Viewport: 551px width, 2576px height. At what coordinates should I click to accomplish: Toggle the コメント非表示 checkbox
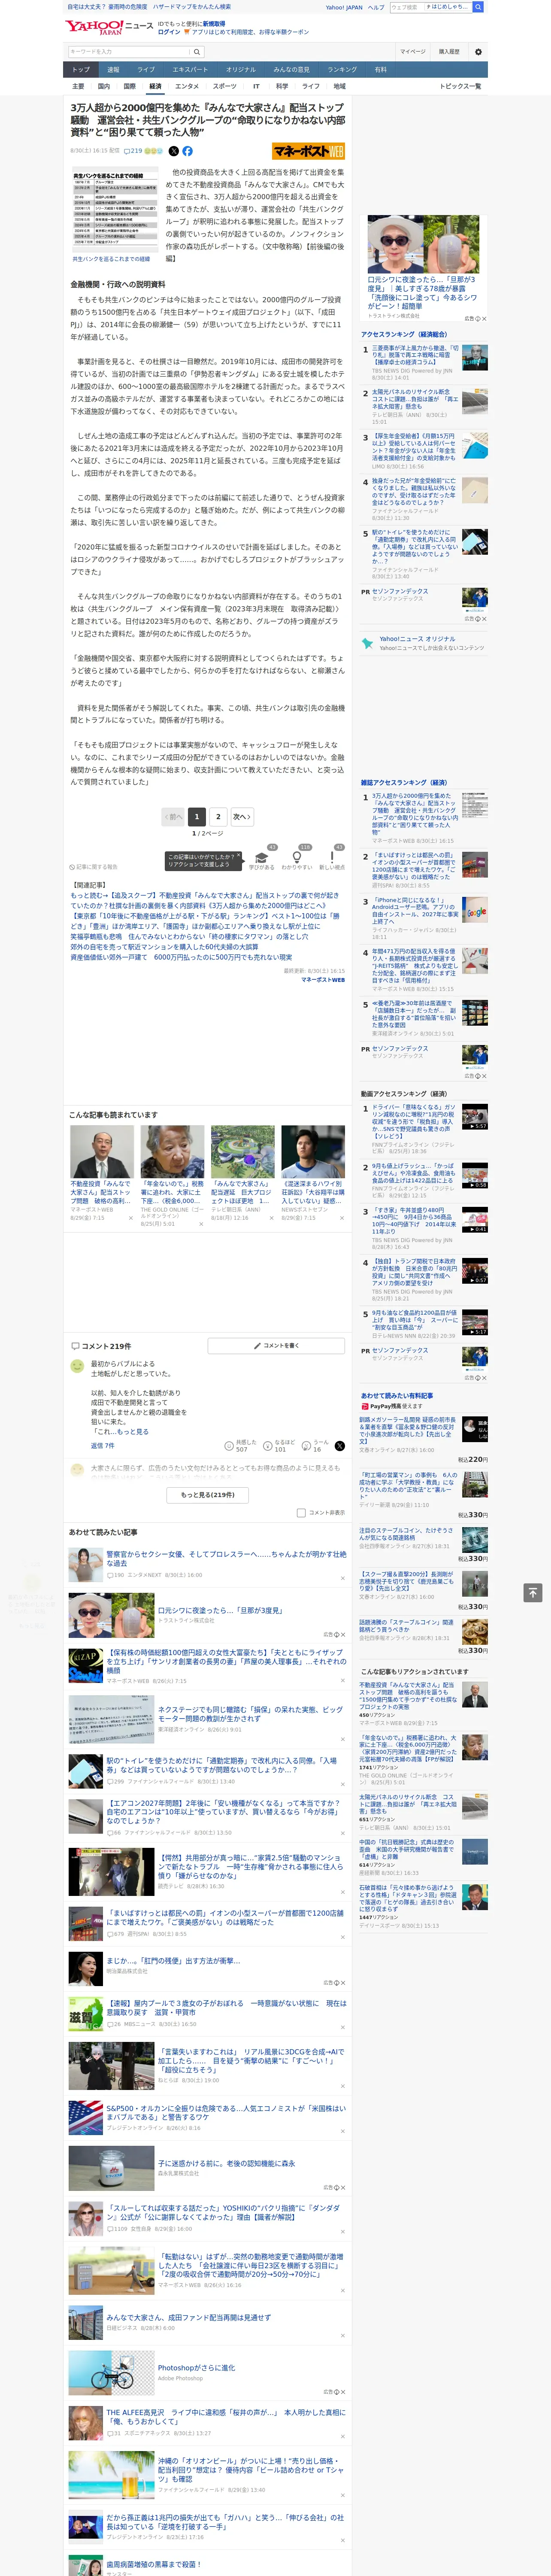point(301,1513)
